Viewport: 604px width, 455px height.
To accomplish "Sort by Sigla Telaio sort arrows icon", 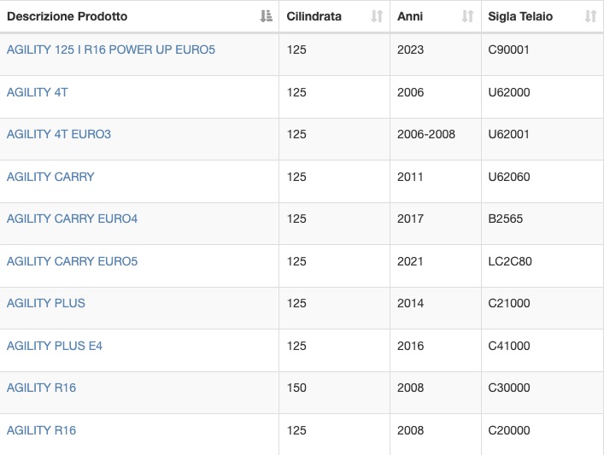I will click(x=590, y=16).
